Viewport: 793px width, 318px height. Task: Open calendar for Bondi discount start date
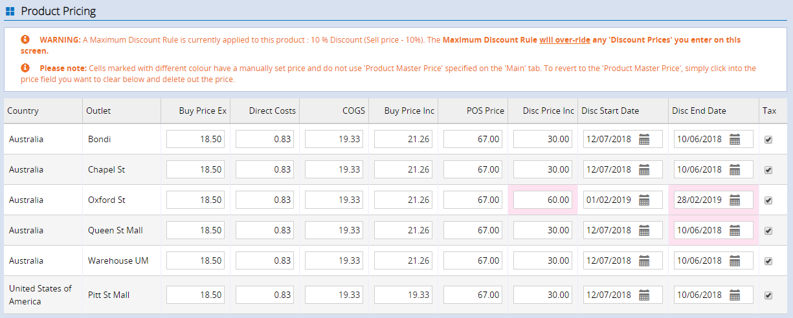pyautogui.click(x=644, y=139)
